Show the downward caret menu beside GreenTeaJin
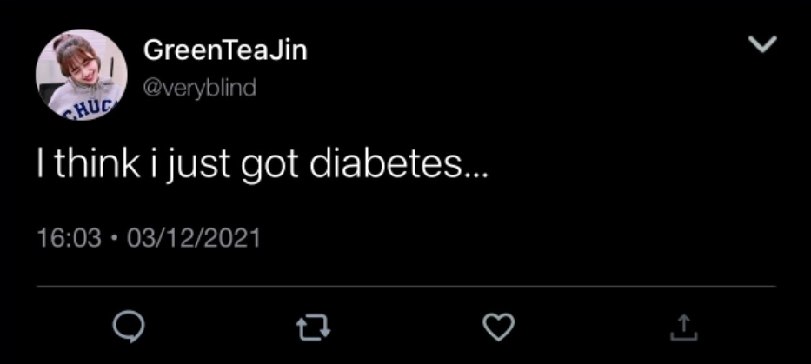811x364 pixels. 763,44
